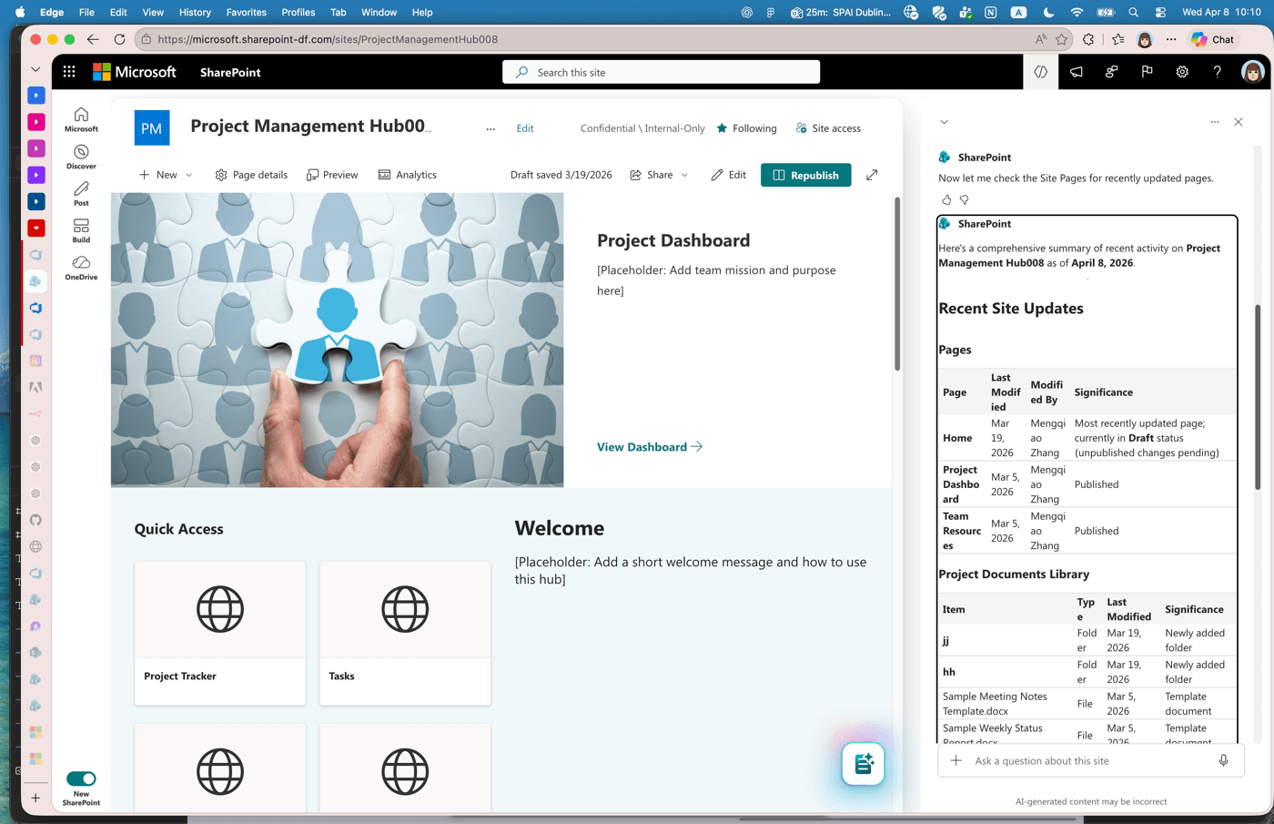
Task: Click the flag icon in SharePoint header
Action: coord(1147,72)
